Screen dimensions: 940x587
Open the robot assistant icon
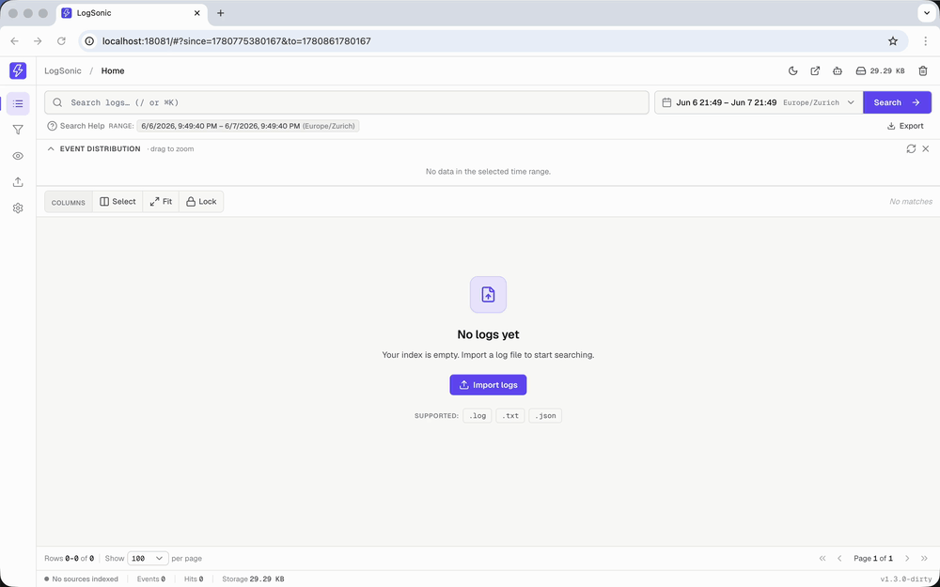pos(838,70)
